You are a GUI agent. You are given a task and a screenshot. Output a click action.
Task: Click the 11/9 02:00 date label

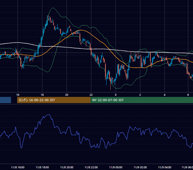coord(140,167)
